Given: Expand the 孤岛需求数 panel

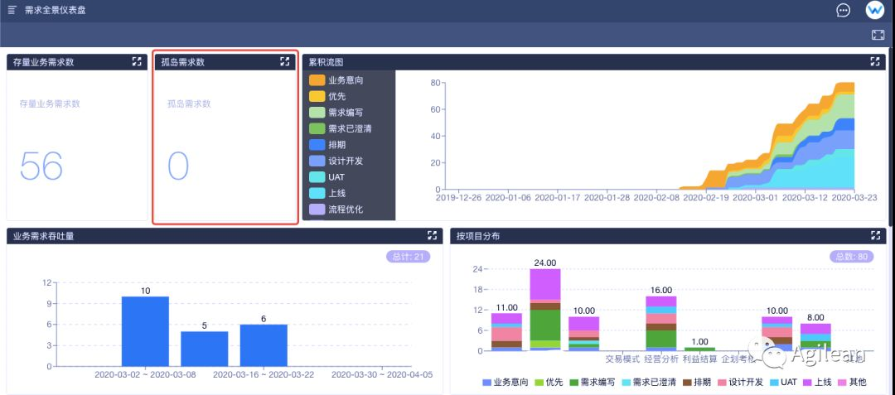Looking at the screenshot, I should (285, 61).
